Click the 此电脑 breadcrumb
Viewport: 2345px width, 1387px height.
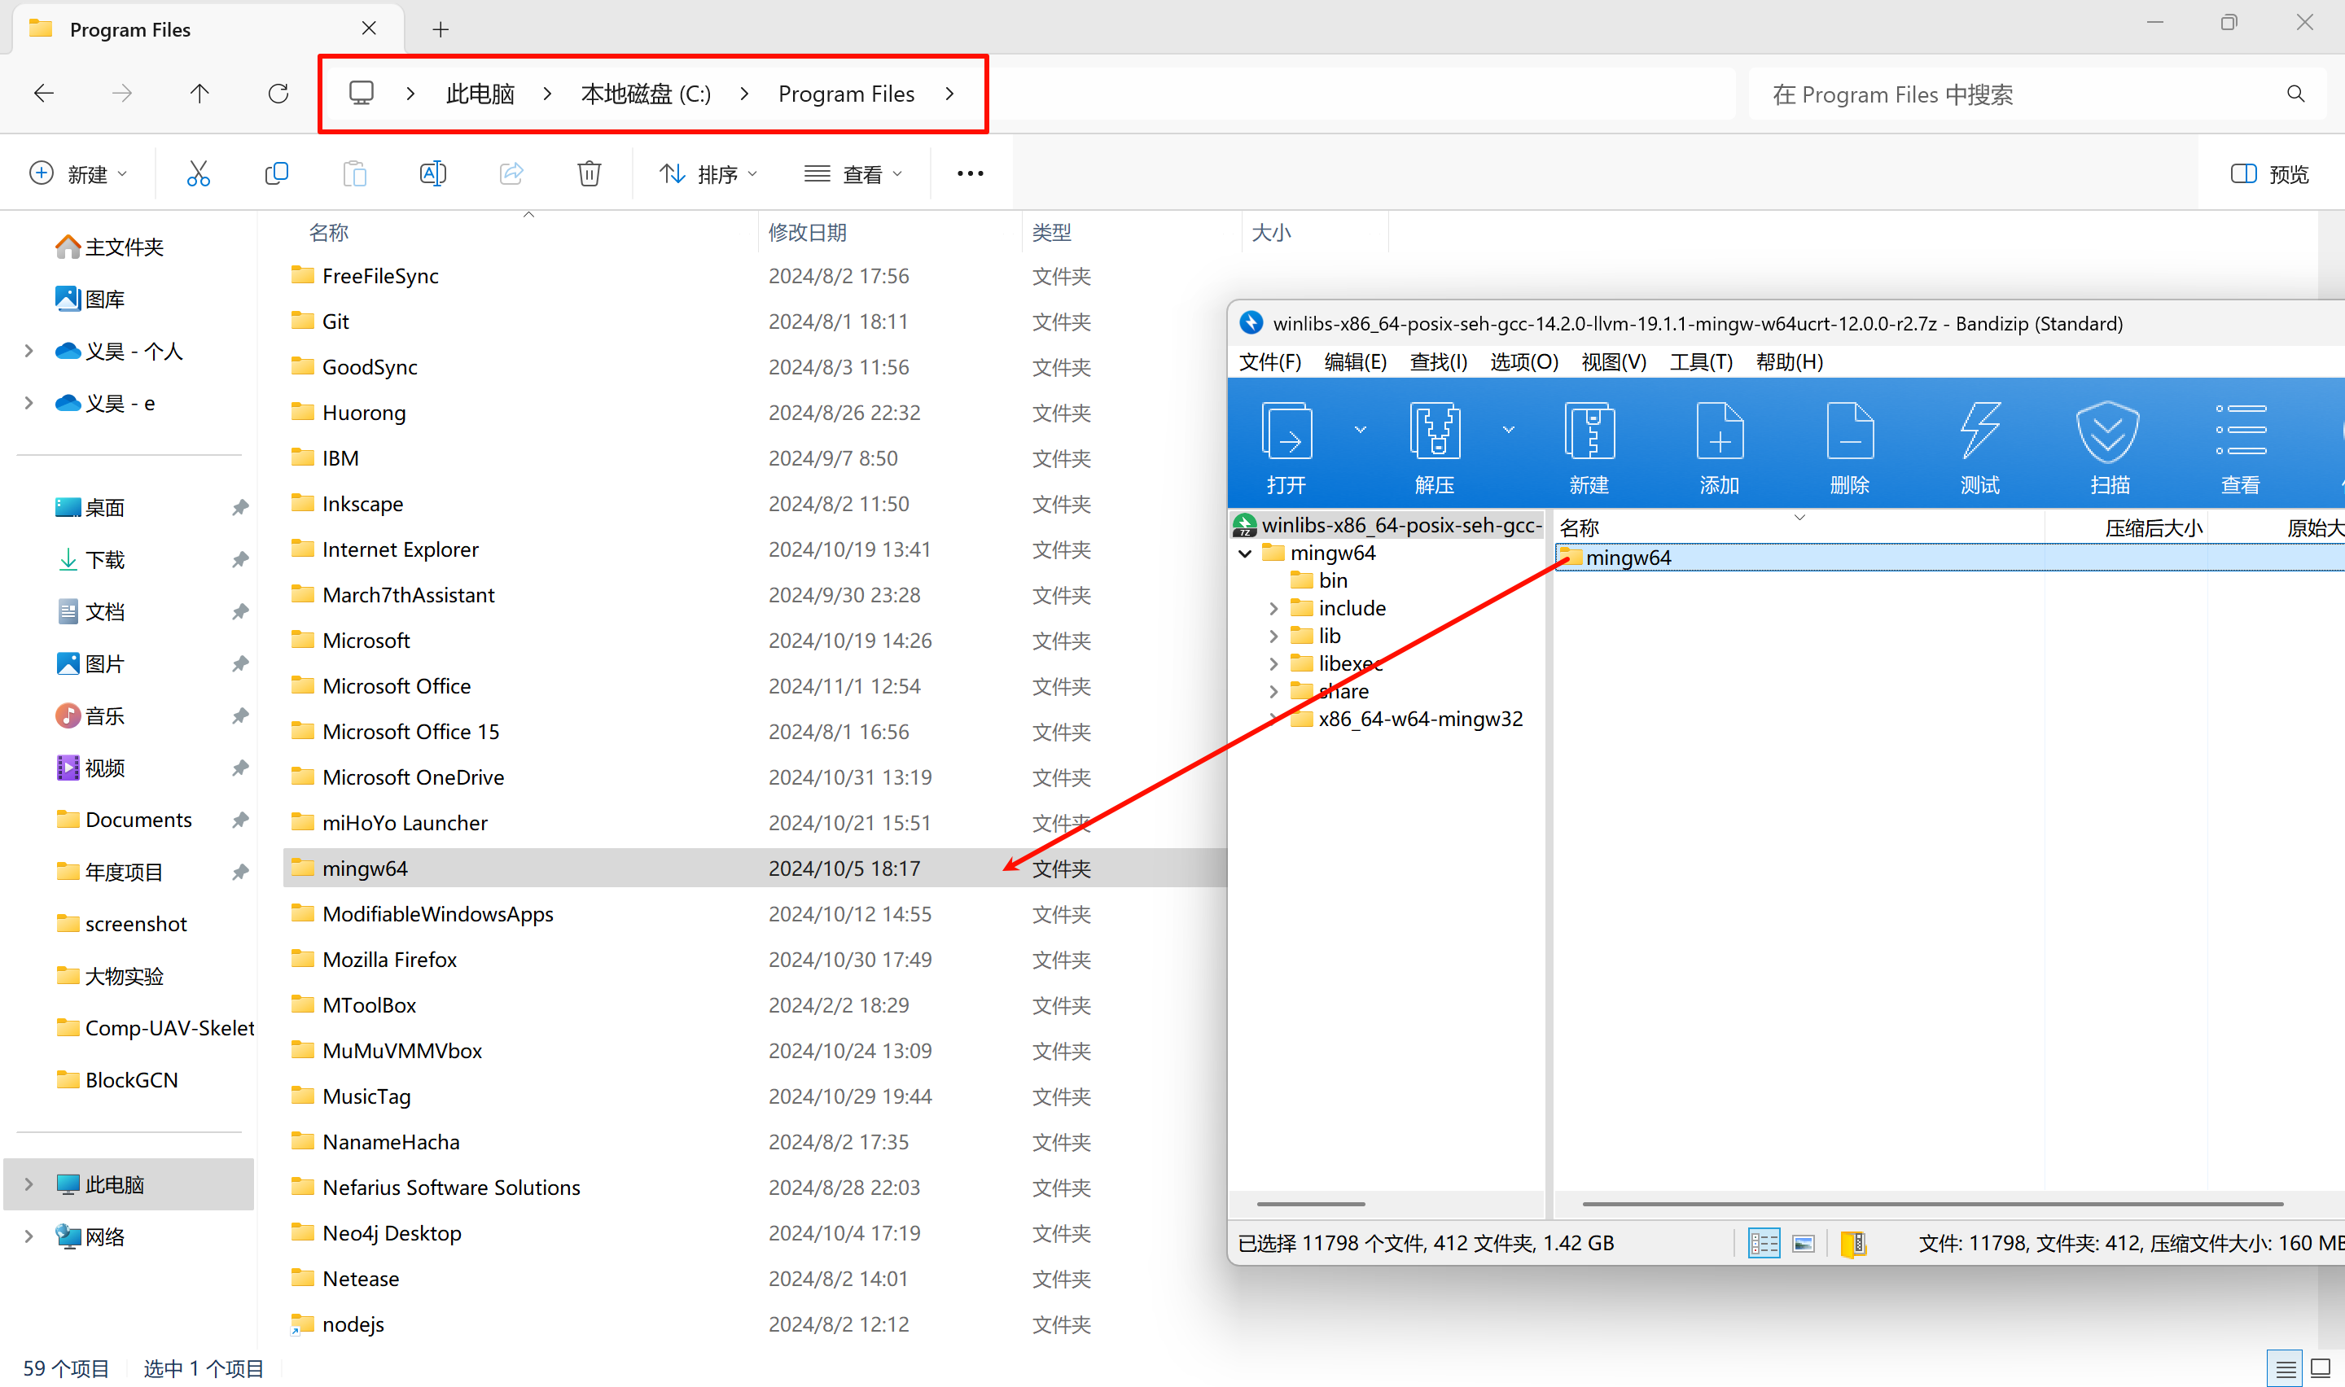[480, 94]
